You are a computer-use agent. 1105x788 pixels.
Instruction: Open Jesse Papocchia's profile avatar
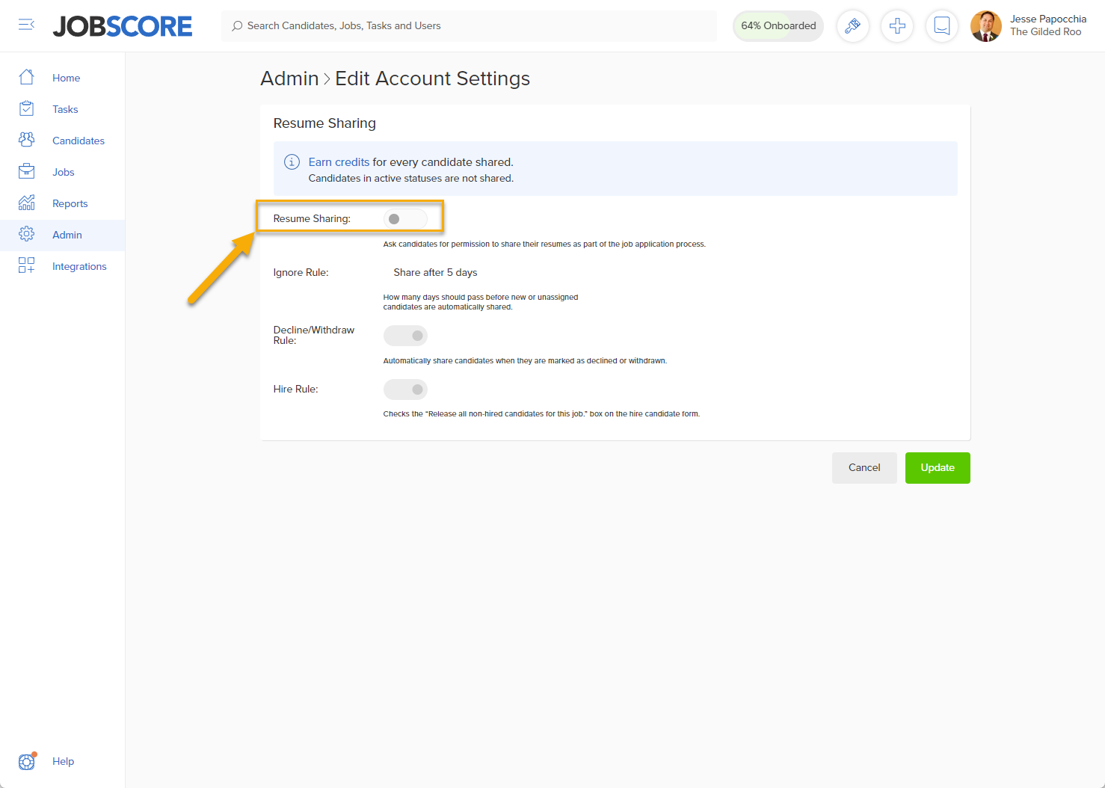click(986, 26)
